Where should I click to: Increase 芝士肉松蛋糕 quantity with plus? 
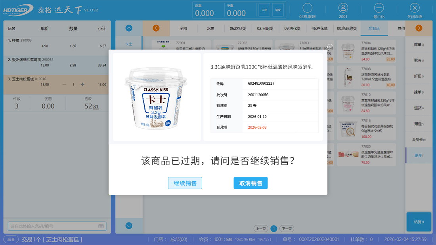pyautogui.click(x=82, y=84)
